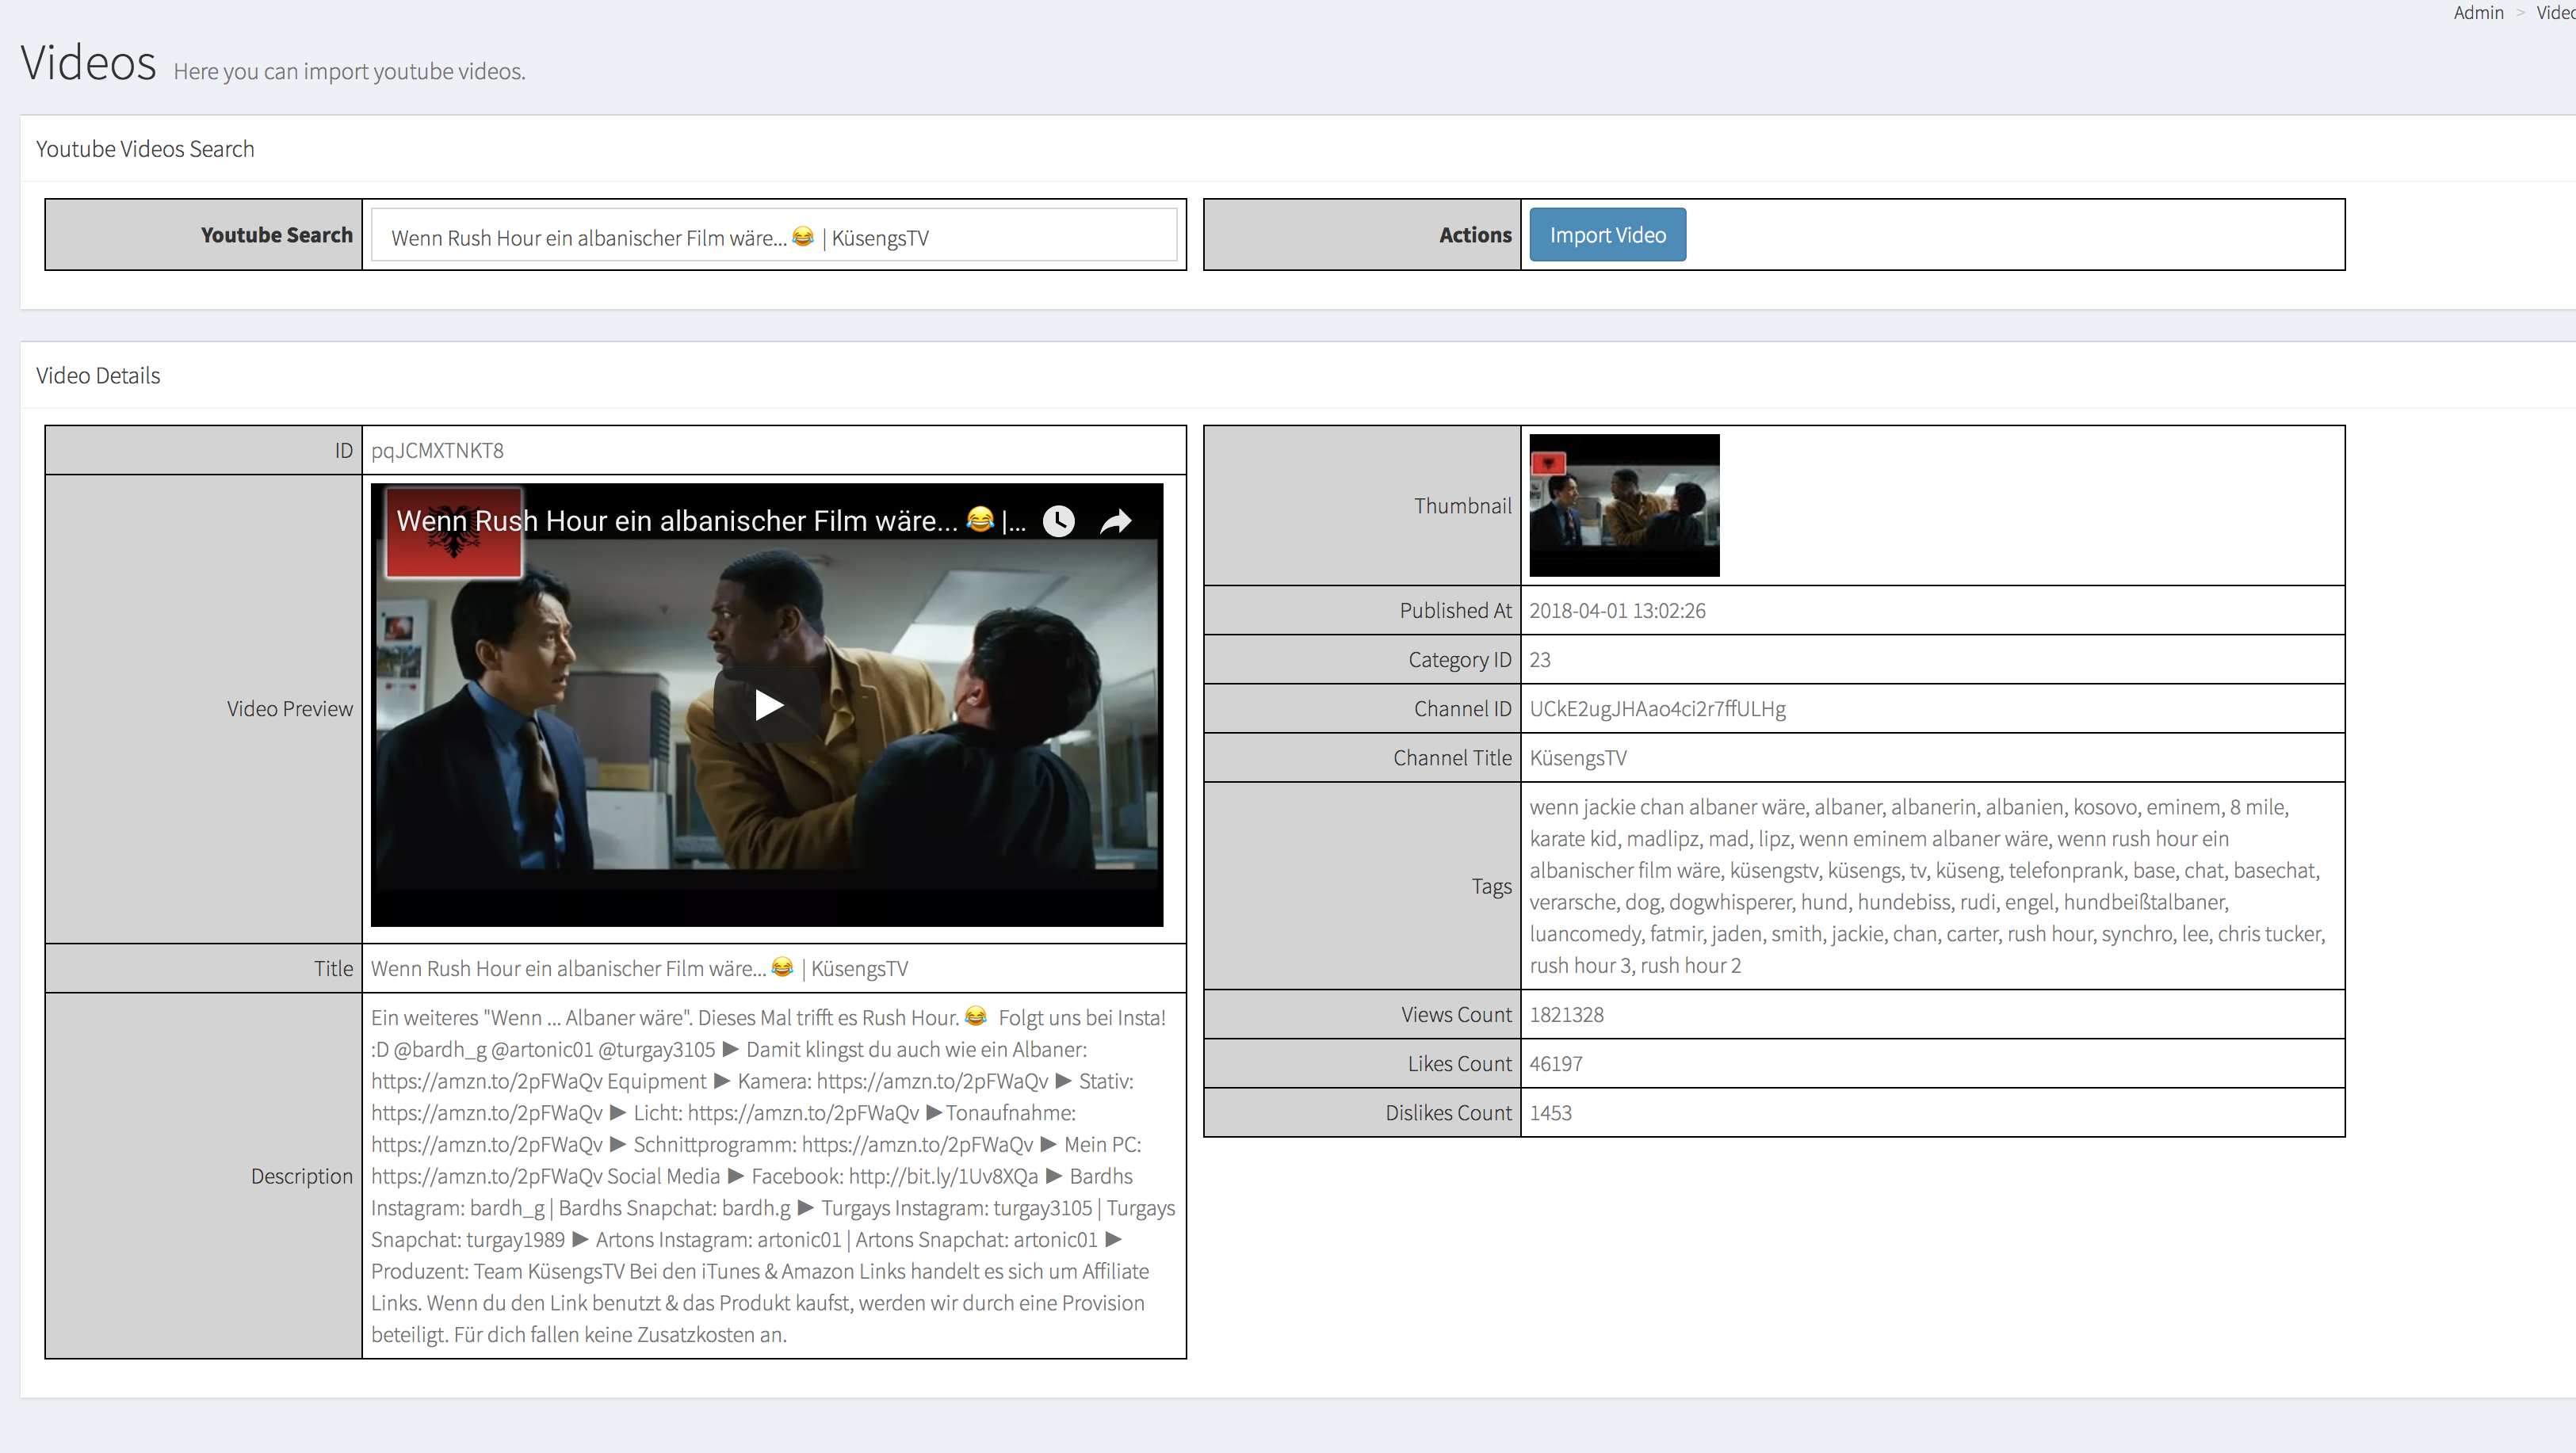Click the Admin breadcrumb link

point(2478,12)
